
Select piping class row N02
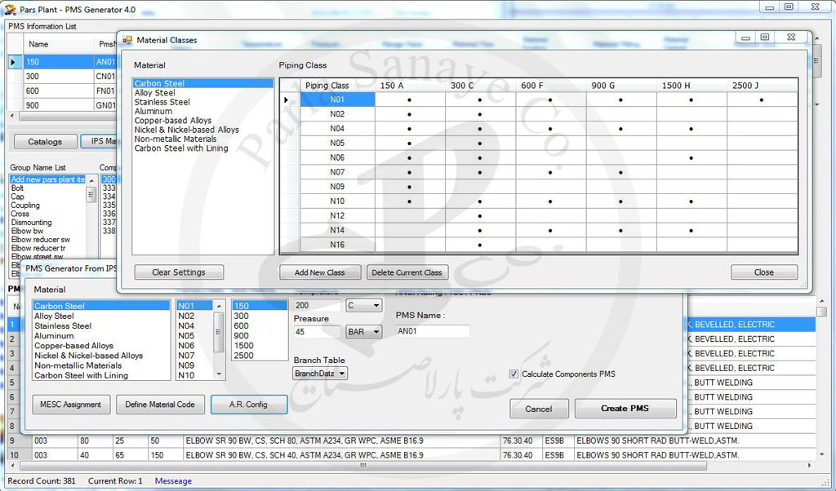(x=337, y=114)
